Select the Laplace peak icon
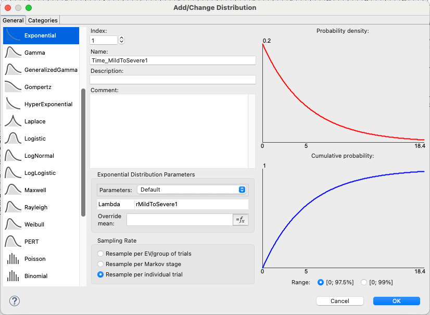This screenshot has width=430, height=315. (x=13, y=121)
